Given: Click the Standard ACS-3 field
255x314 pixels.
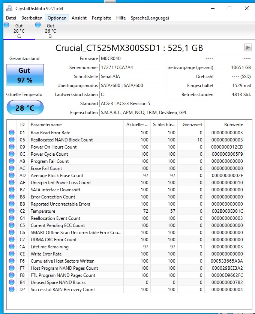Looking at the screenshot, I should tap(175, 104).
